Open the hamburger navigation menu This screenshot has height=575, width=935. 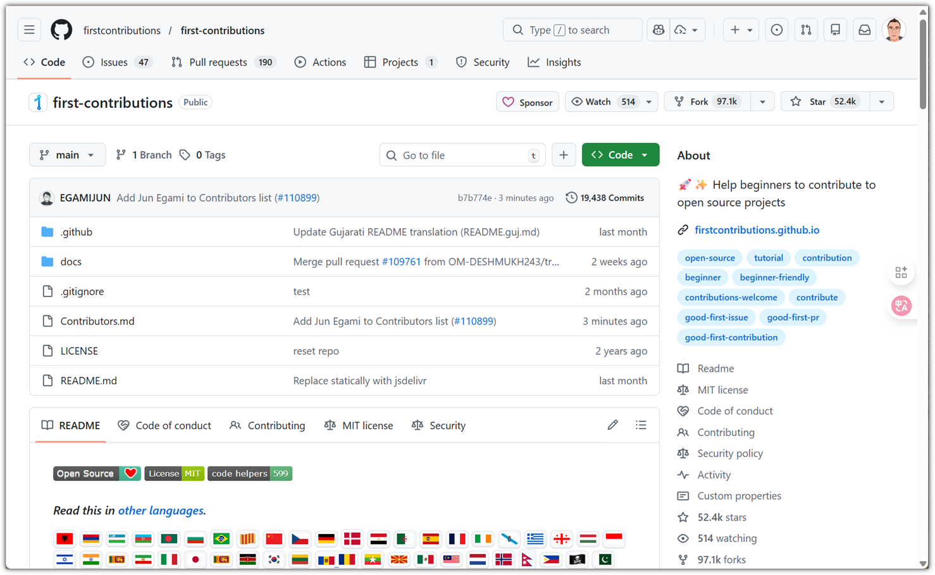pos(29,30)
